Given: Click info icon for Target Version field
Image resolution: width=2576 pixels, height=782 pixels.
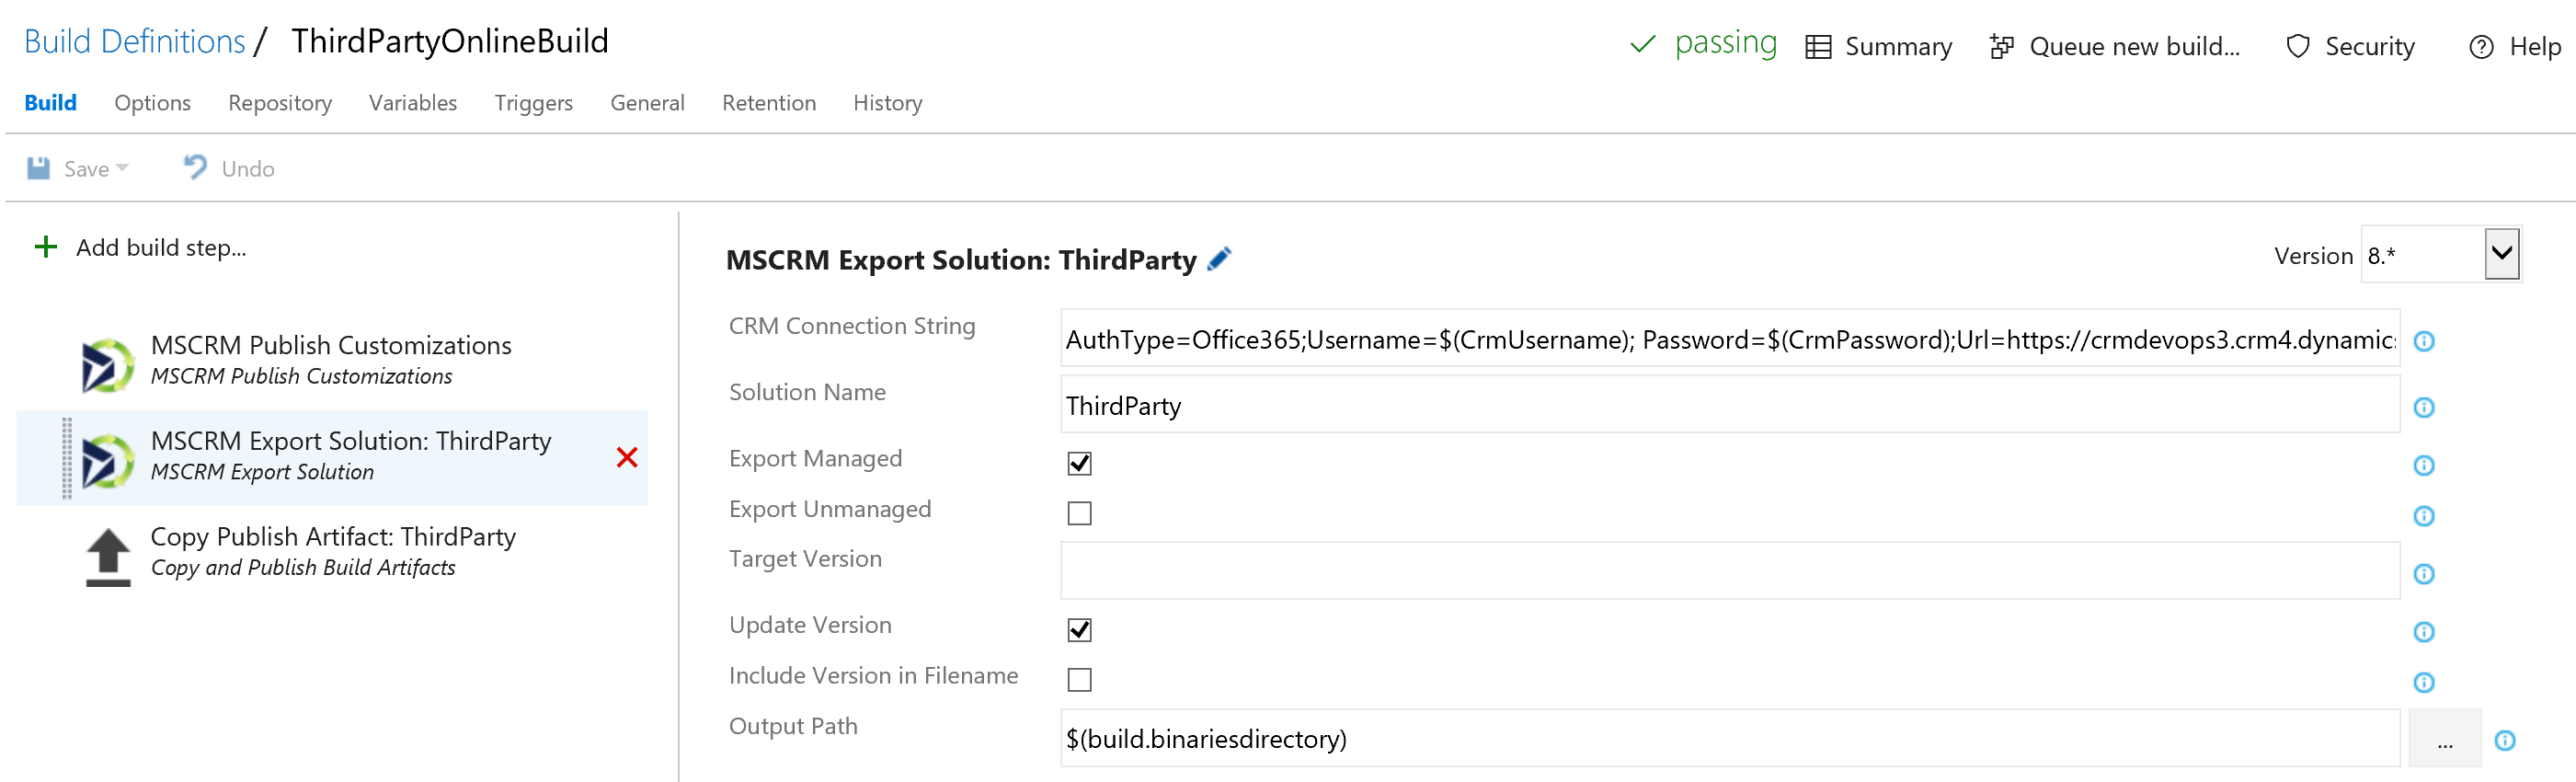Looking at the screenshot, I should (2423, 574).
